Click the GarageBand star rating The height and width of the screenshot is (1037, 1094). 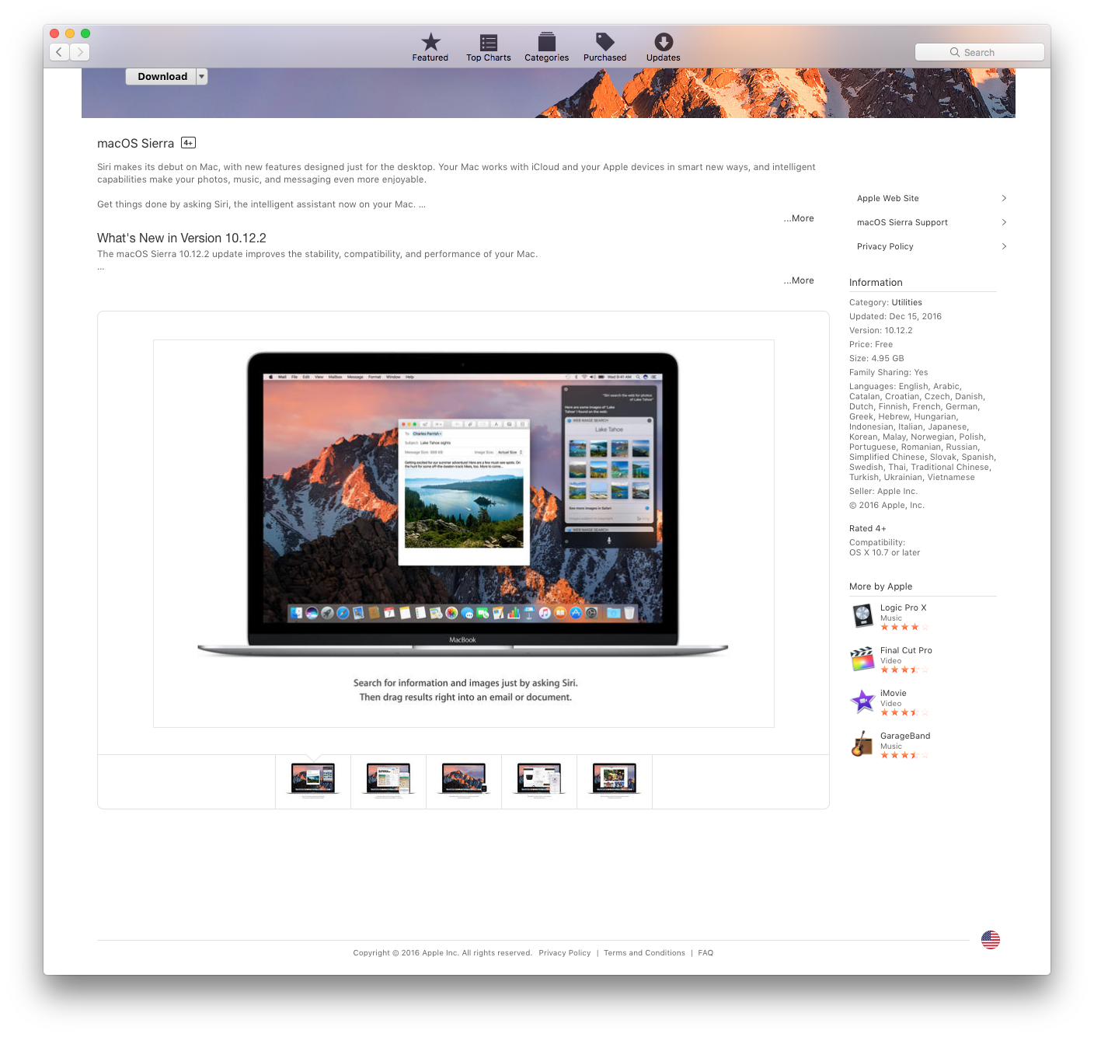tap(904, 755)
